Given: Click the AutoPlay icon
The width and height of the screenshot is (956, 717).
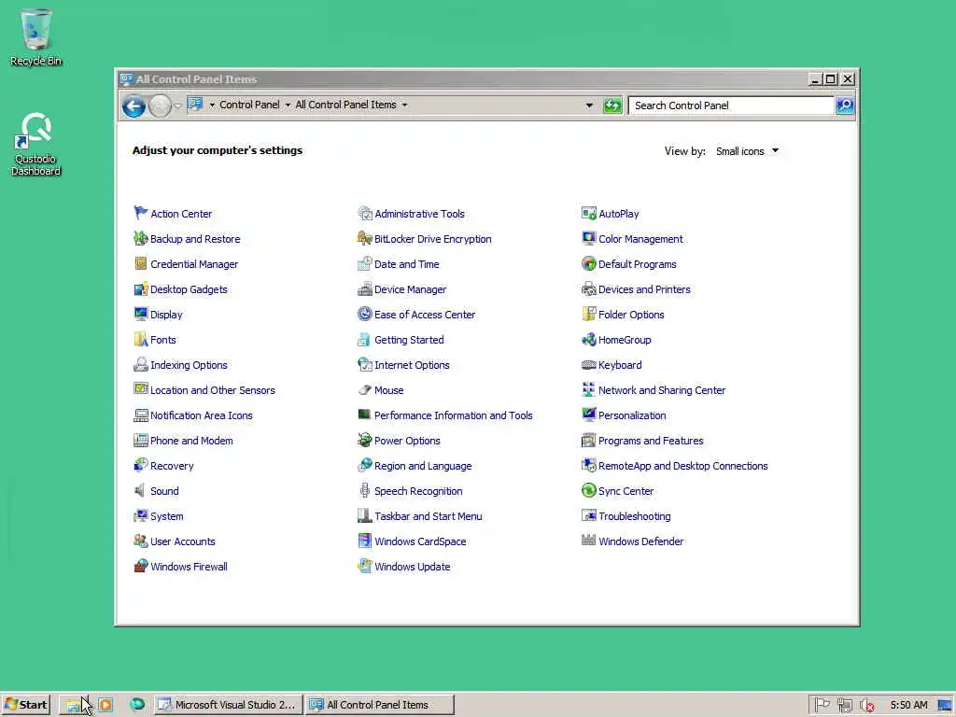Looking at the screenshot, I should 588,213.
